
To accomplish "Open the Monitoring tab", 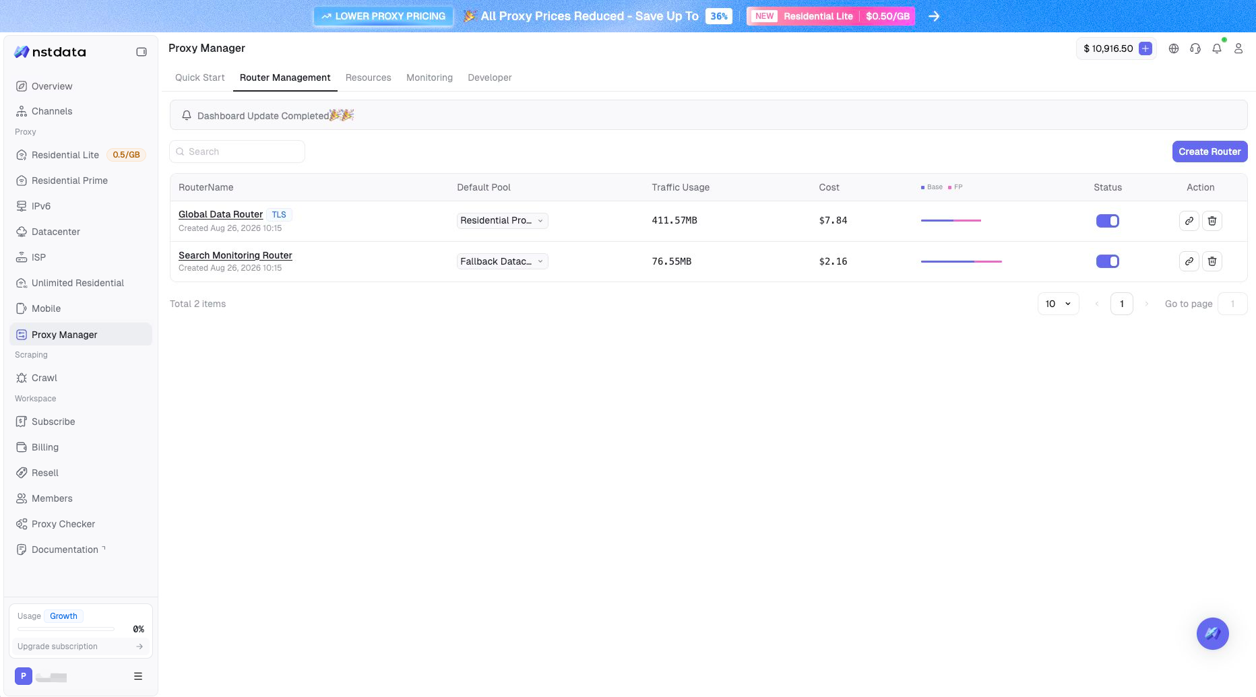I will 430,77.
